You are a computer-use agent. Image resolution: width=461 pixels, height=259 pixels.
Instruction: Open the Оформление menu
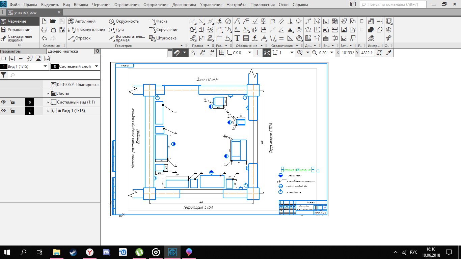(156, 5)
